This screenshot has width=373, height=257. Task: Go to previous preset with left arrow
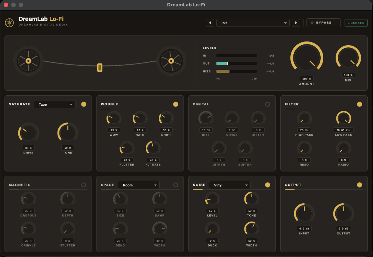coord(210,23)
